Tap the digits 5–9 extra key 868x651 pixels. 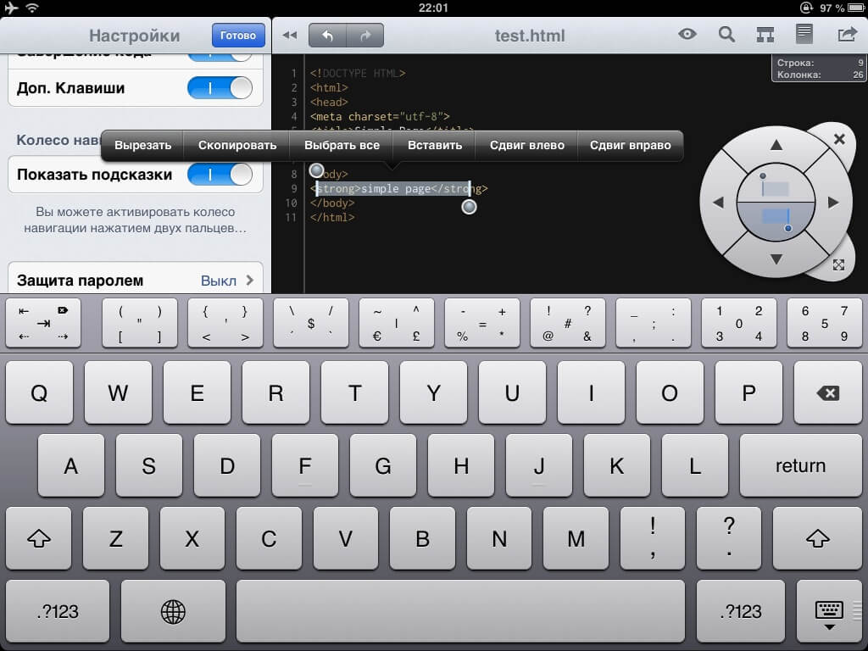pyautogui.click(x=824, y=323)
